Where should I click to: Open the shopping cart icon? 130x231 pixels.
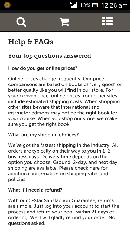point(64,22)
